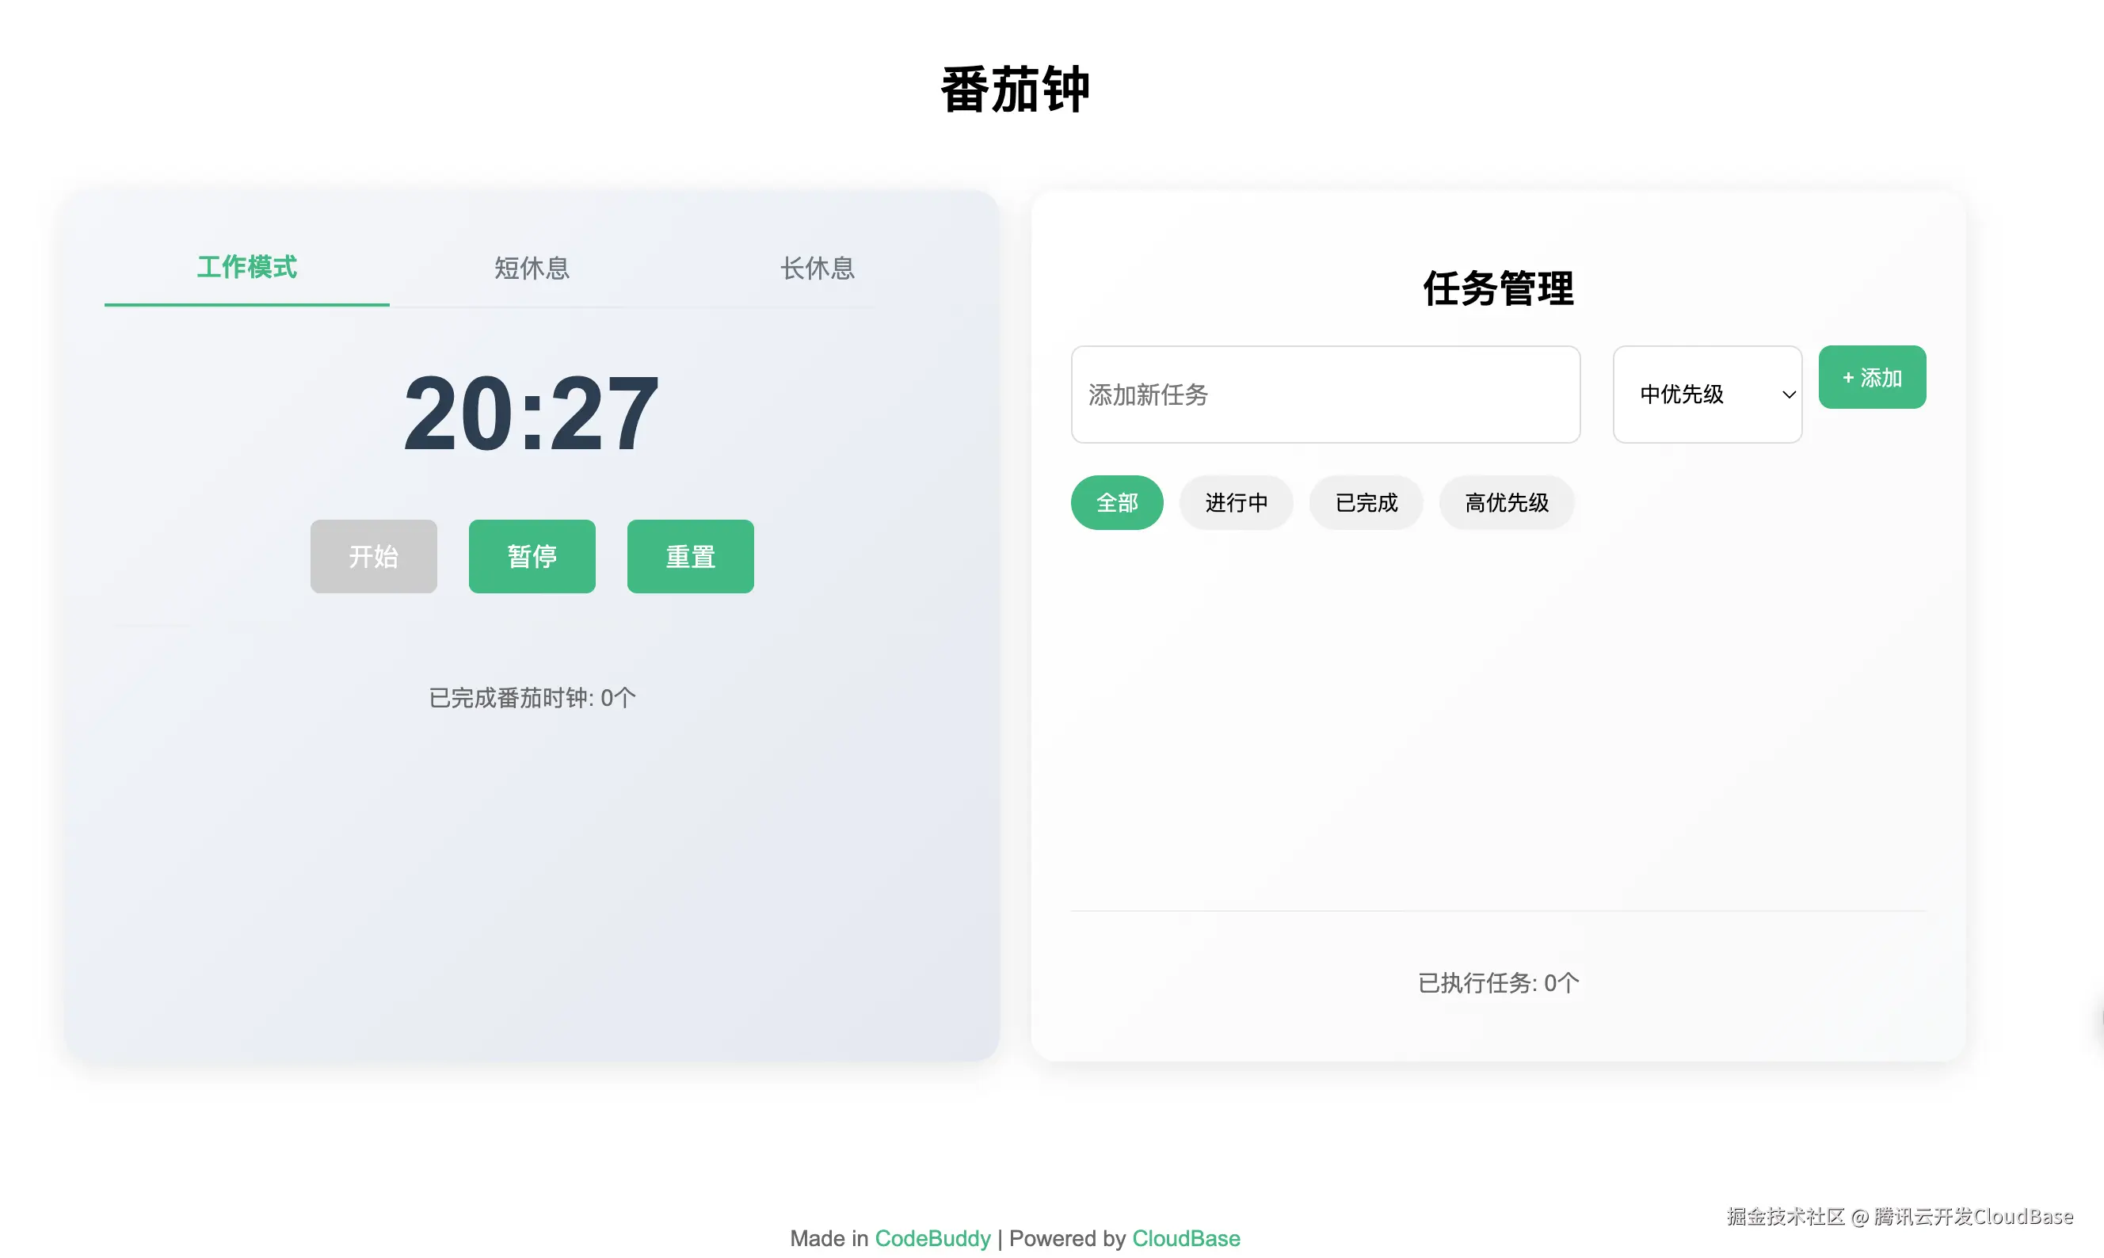Select the 全部 task filter
The height and width of the screenshot is (1258, 2104).
[x=1116, y=503]
